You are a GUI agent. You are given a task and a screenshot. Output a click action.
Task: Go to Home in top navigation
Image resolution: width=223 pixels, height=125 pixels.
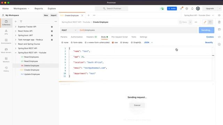tap(6, 9)
